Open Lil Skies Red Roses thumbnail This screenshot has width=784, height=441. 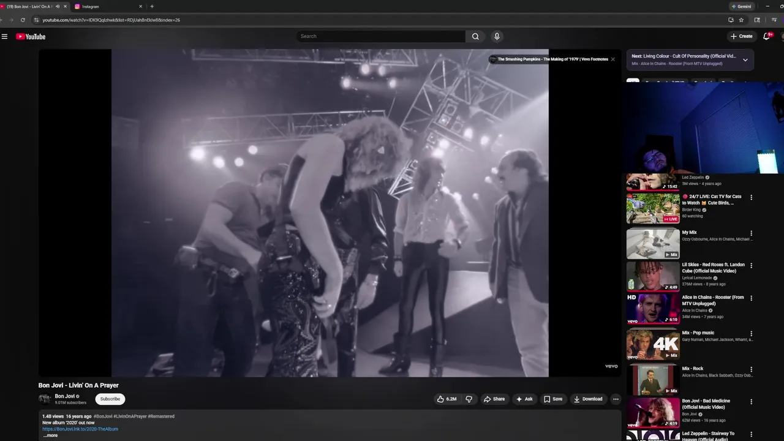coord(653,276)
